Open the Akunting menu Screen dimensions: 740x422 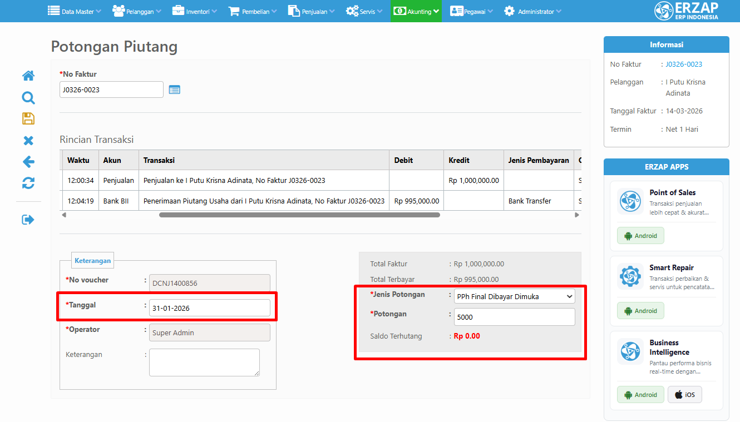416,11
